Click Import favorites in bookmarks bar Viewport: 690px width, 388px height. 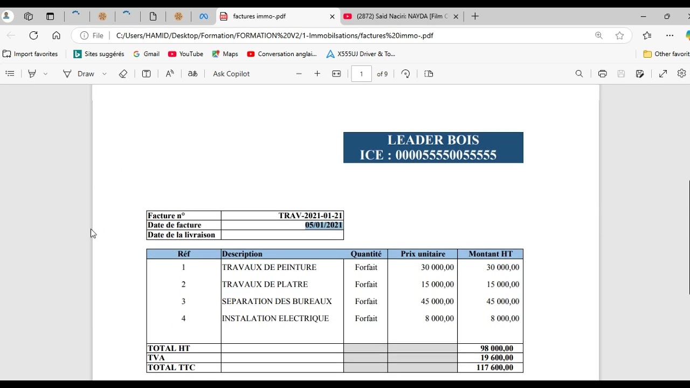pyautogui.click(x=31, y=54)
